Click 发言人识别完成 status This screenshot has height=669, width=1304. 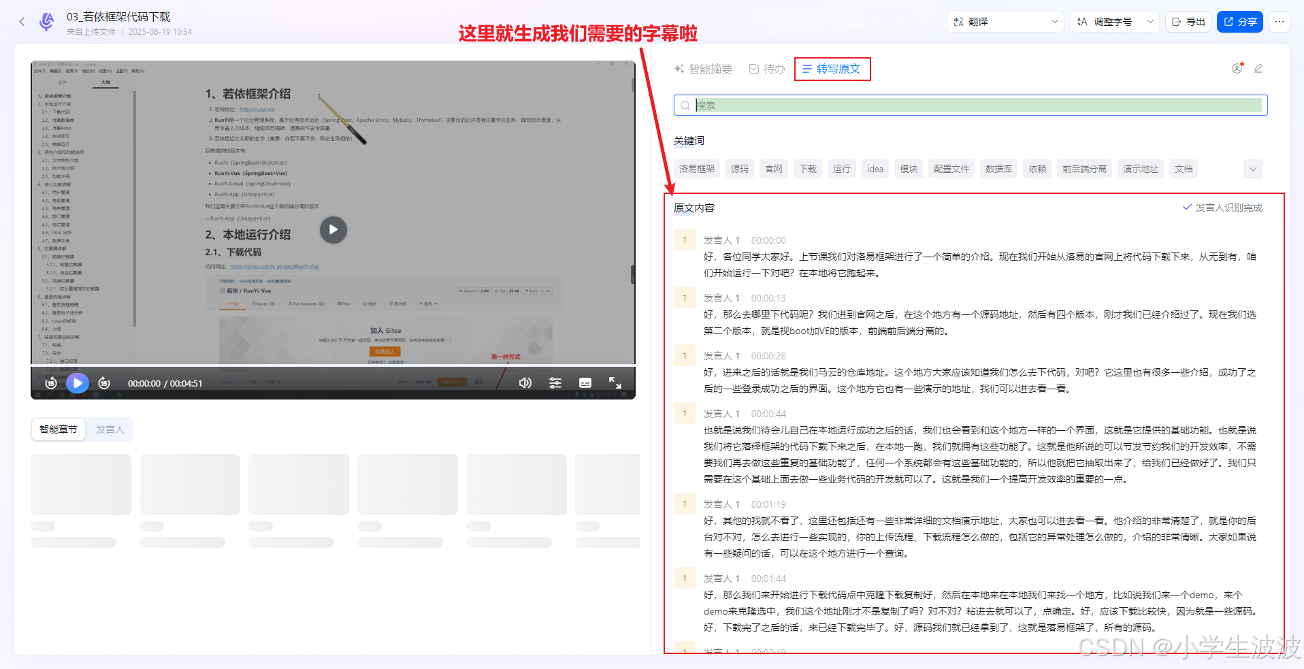click(x=1222, y=208)
